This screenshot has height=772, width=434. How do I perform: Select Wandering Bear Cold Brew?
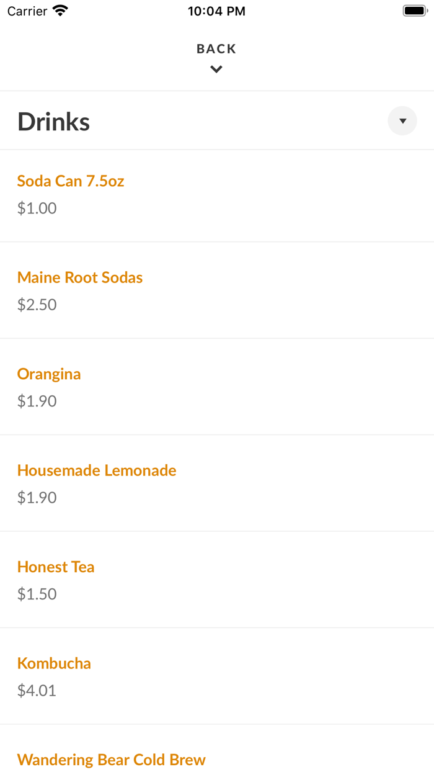[x=112, y=760]
